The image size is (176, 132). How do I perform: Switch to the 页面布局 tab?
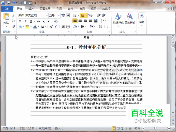coord(45,9)
